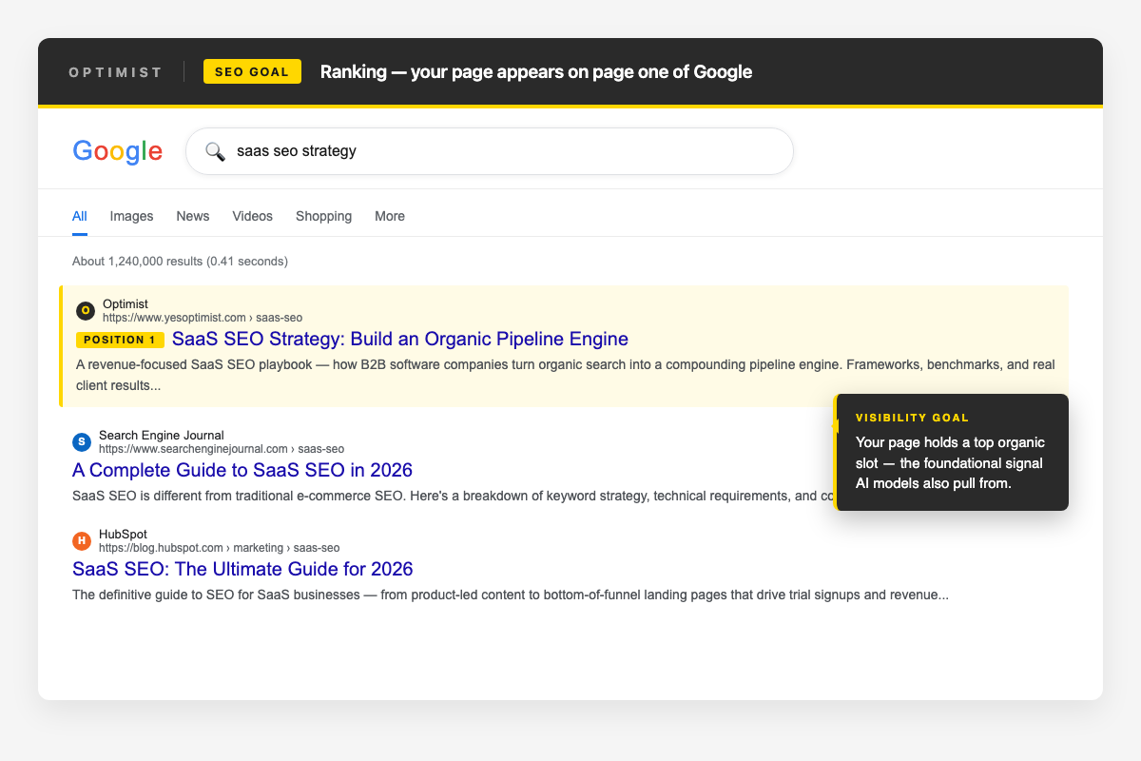The height and width of the screenshot is (761, 1141).
Task: Click the VISIBILITY GOAL tooltip heading
Action: pyautogui.click(x=913, y=418)
